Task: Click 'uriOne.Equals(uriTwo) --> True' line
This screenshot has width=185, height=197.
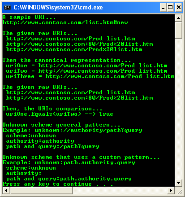Action: click(60, 114)
